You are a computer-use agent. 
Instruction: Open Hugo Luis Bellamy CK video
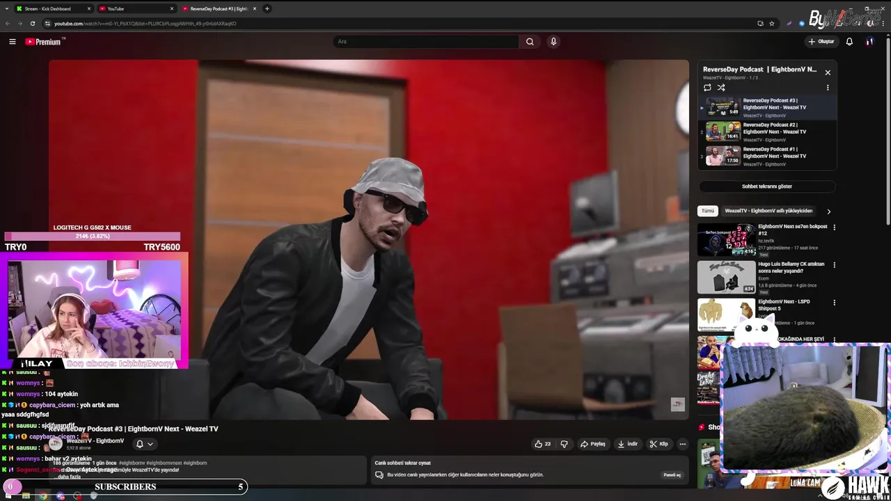pos(791,267)
